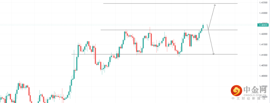Select the highlighted current price tag 1.42433
This screenshot has height=103, width=270.
point(263,25)
